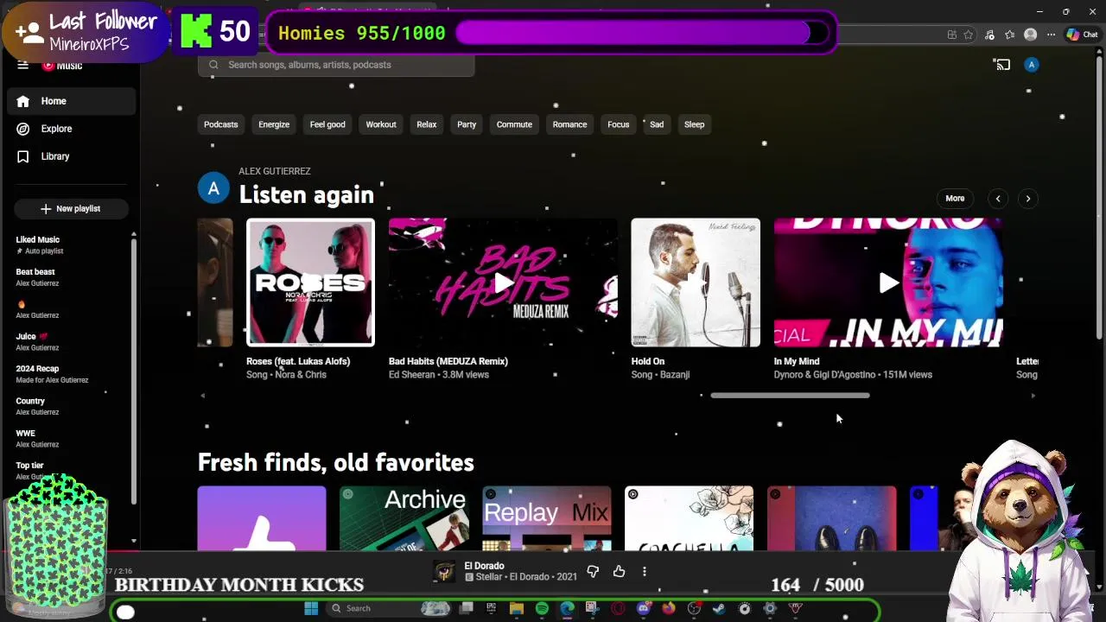The image size is (1106, 622).
Task: Open Spotify from the taskbar
Action: (x=542, y=608)
